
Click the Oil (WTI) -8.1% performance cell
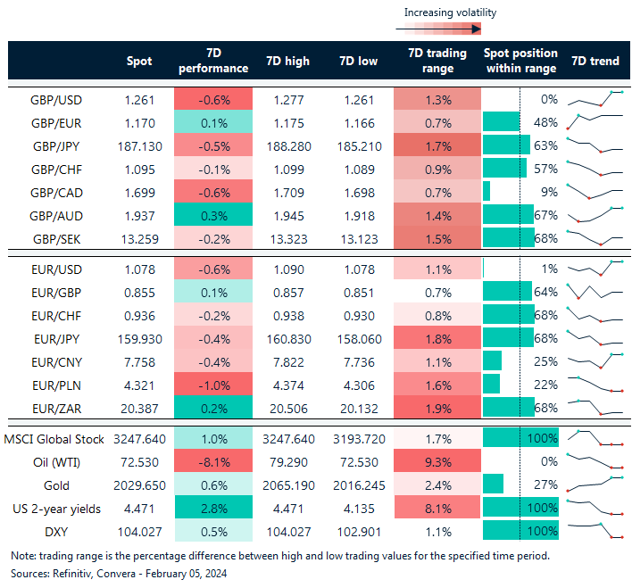coord(213,461)
